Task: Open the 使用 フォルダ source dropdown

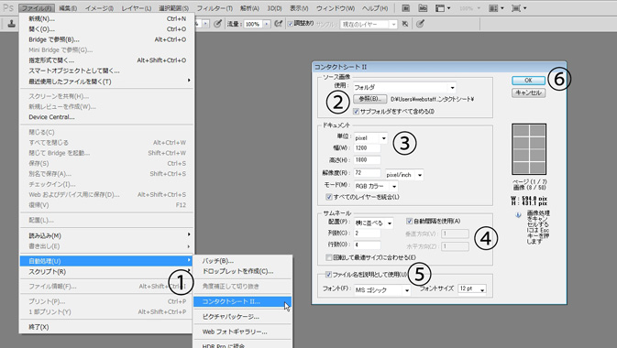Action: click(x=404, y=87)
